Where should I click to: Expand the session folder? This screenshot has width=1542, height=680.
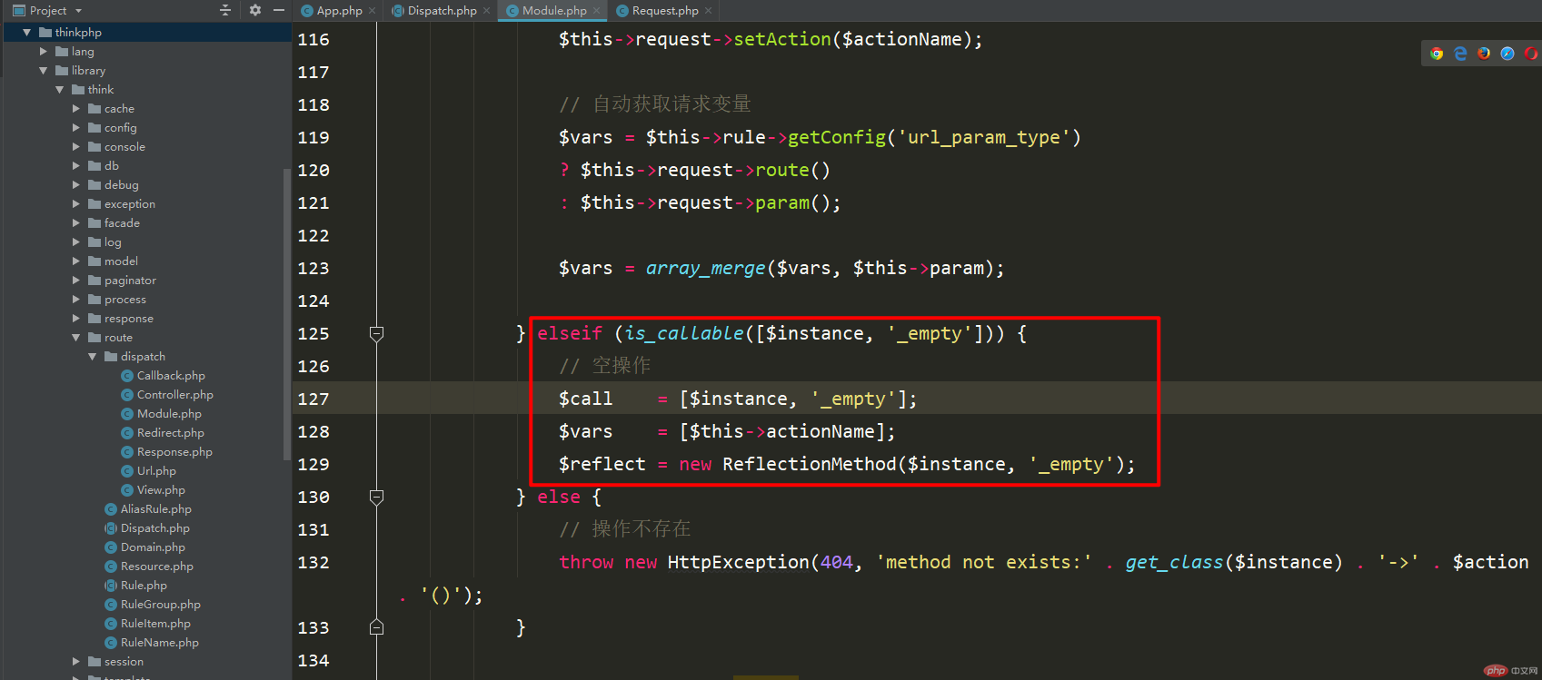tap(76, 661)
